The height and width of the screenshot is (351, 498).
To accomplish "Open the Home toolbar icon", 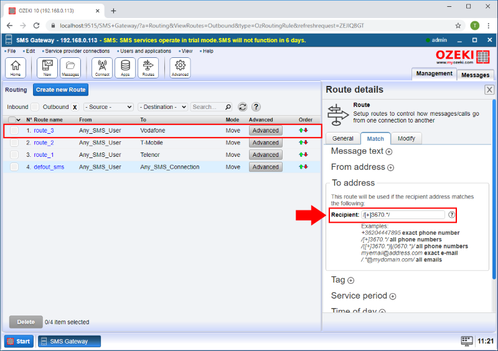I will pos(15,68).
